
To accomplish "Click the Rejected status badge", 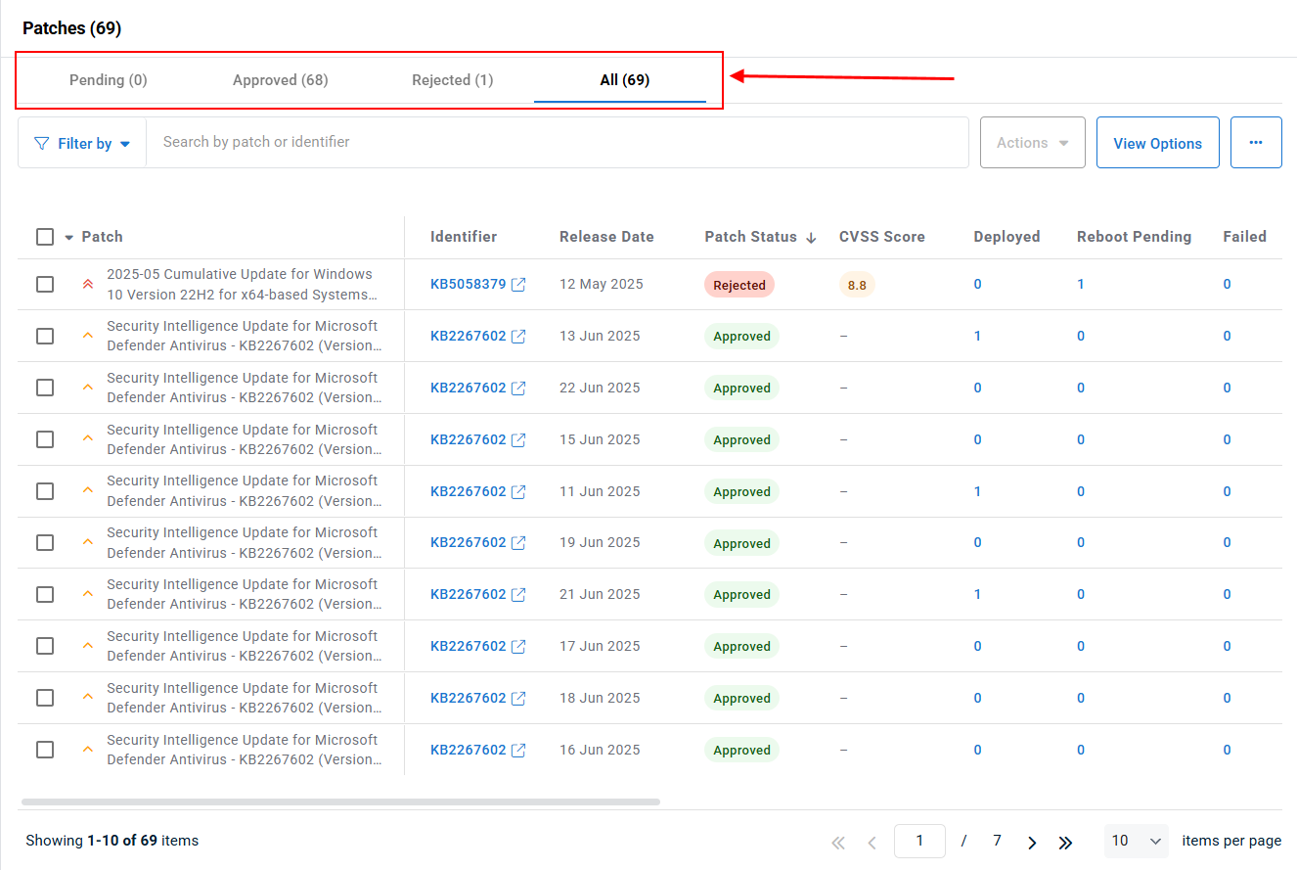I will pos(739,285).
